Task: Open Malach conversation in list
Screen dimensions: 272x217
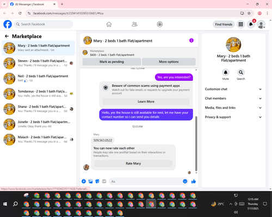Action: pyautogui.click(x=38, y=139)
